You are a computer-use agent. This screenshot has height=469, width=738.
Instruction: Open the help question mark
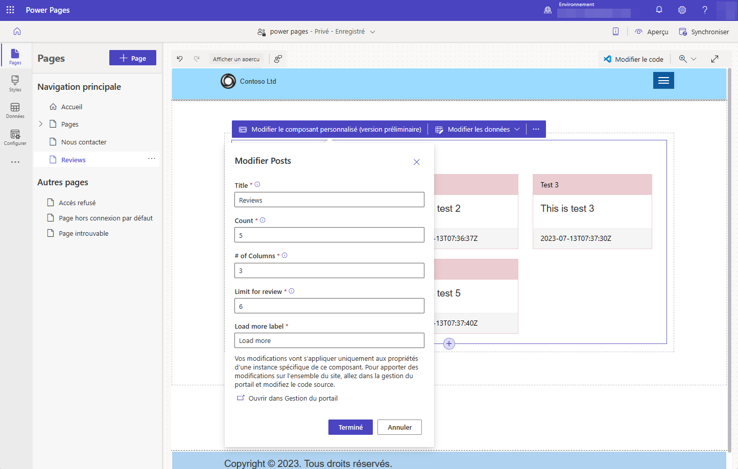[705, 10]
